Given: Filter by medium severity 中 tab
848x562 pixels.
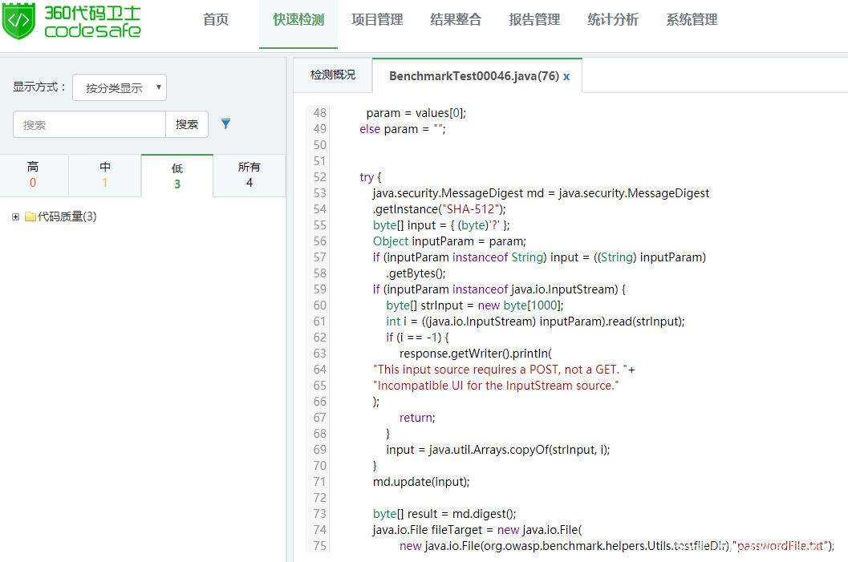Looking at the screenshot, I should click(105, 175).
